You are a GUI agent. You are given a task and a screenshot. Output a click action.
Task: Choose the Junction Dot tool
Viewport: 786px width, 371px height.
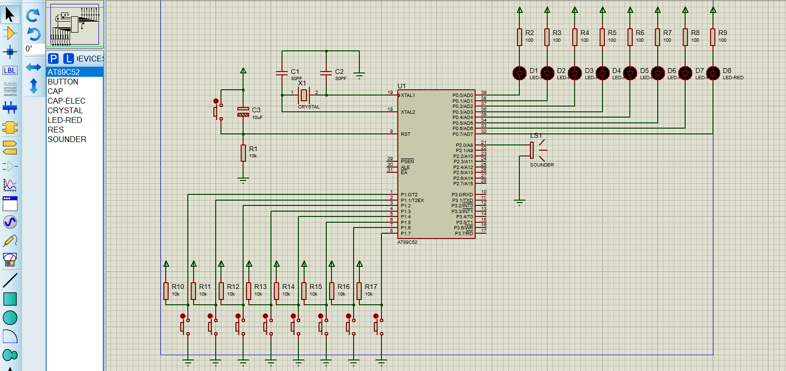tap(10, 51)
